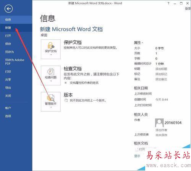Select 导出 in the sidebar
Viewport: 191px width, 171px height.
(16, 88)
